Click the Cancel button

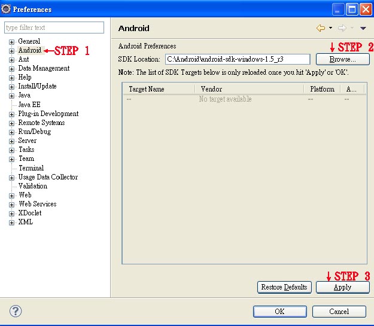339,312
